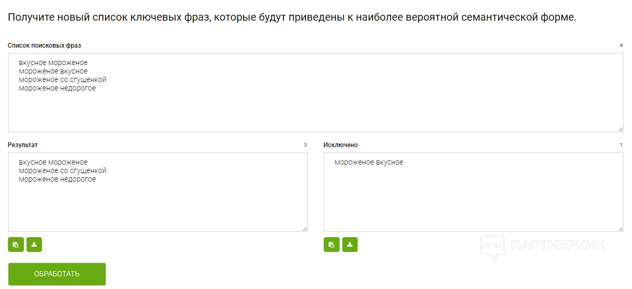Click the Партнеркин logo watermark icon
This screenshot has width=632, height=289.
492,247
